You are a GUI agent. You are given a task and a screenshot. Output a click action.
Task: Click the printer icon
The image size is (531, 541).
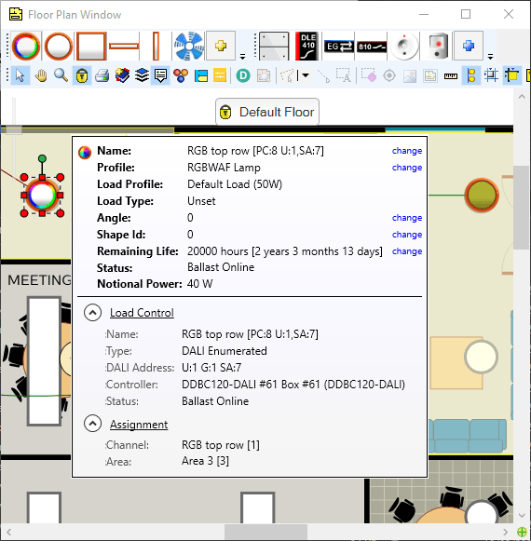click(102, 75)
